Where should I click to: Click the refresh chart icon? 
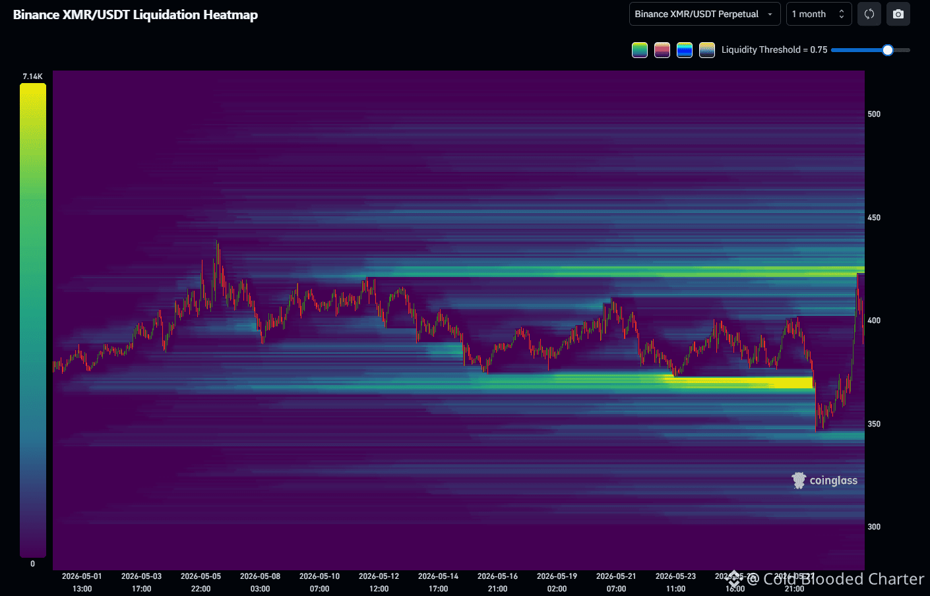coord(869,14)
